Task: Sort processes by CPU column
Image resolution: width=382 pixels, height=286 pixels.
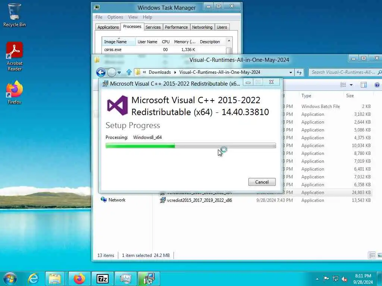Action: (x=166, y=42)
